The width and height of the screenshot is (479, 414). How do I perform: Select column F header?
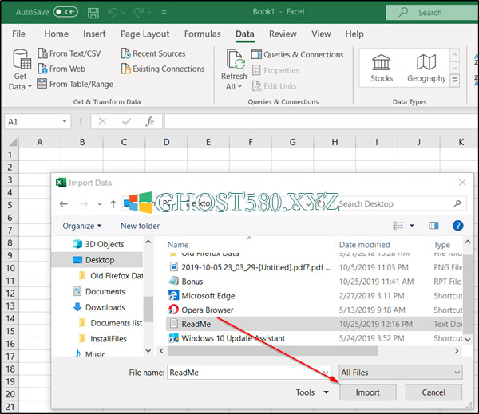(x=251, y=142)
